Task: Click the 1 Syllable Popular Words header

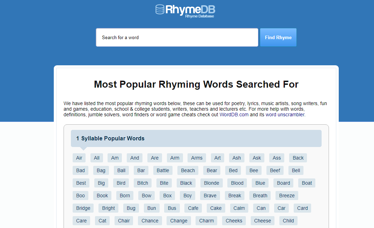Action: [x=196, y=138]
